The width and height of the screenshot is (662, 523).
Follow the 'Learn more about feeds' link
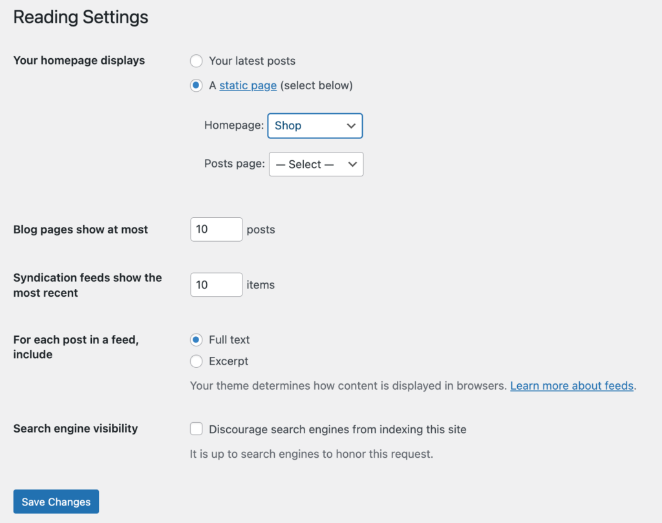pyautogui.click(x=571, y=385)
